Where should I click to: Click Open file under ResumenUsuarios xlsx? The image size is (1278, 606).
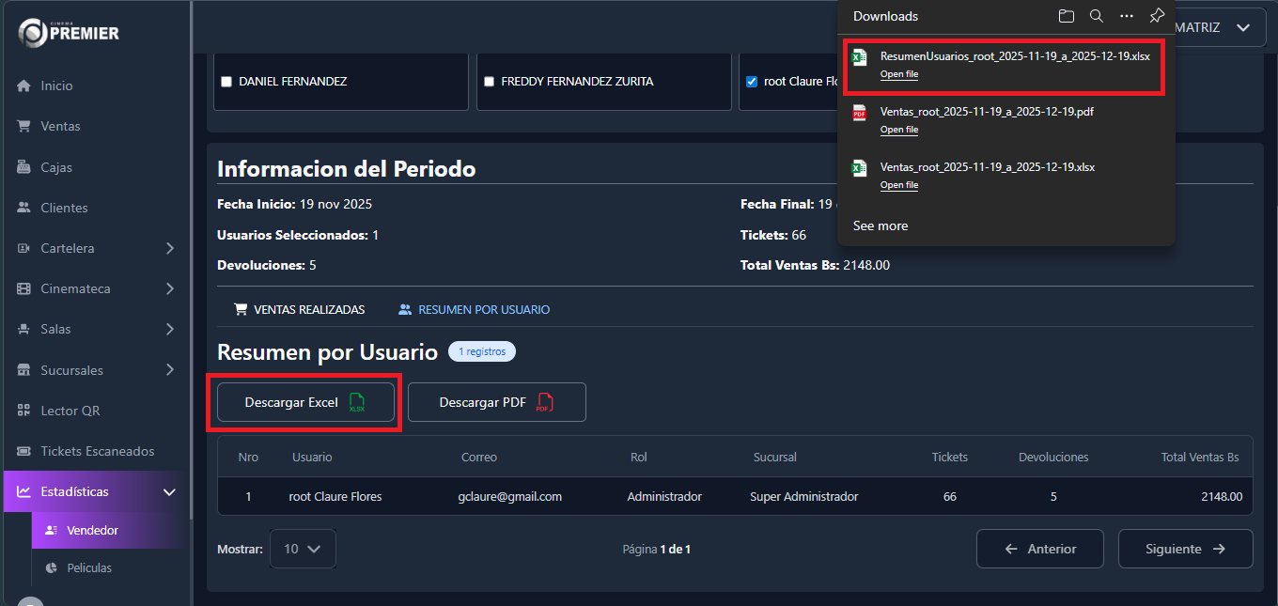coord(898,74)
